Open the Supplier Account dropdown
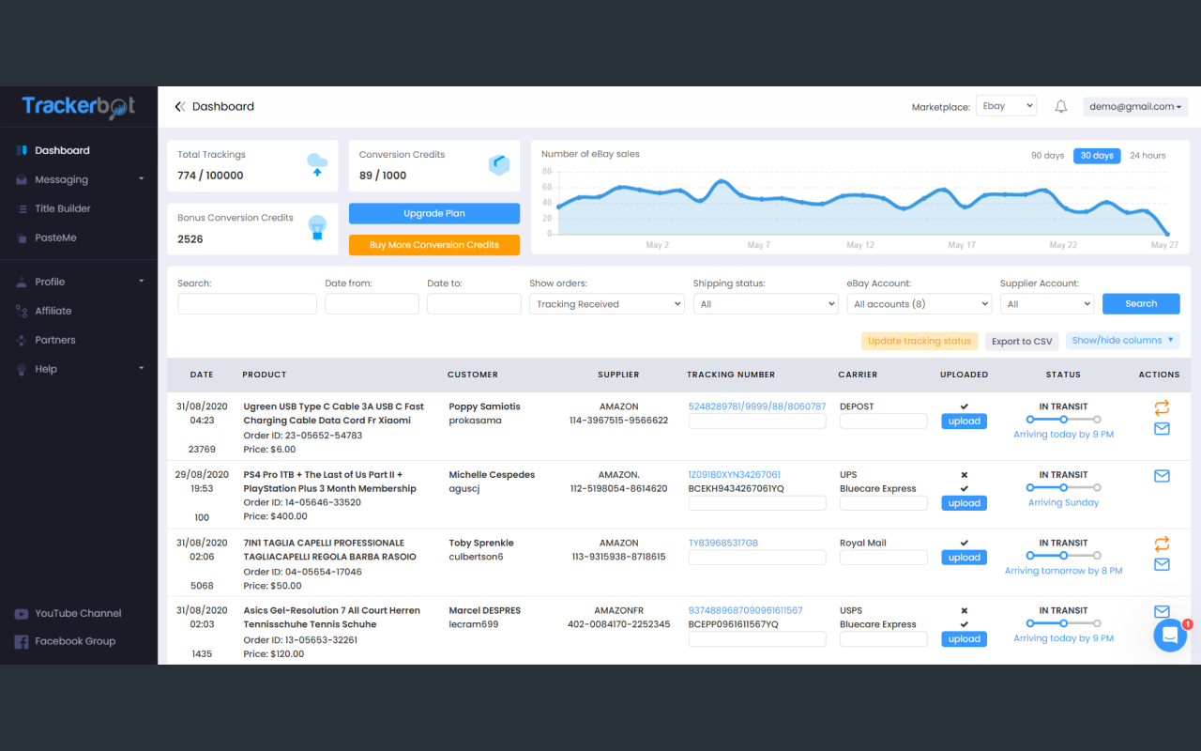 pyautogui.click(x=1046, y=304)
